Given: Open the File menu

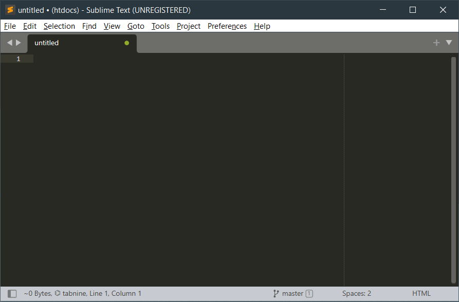Looking at the screenshot, I should point(10,26).
